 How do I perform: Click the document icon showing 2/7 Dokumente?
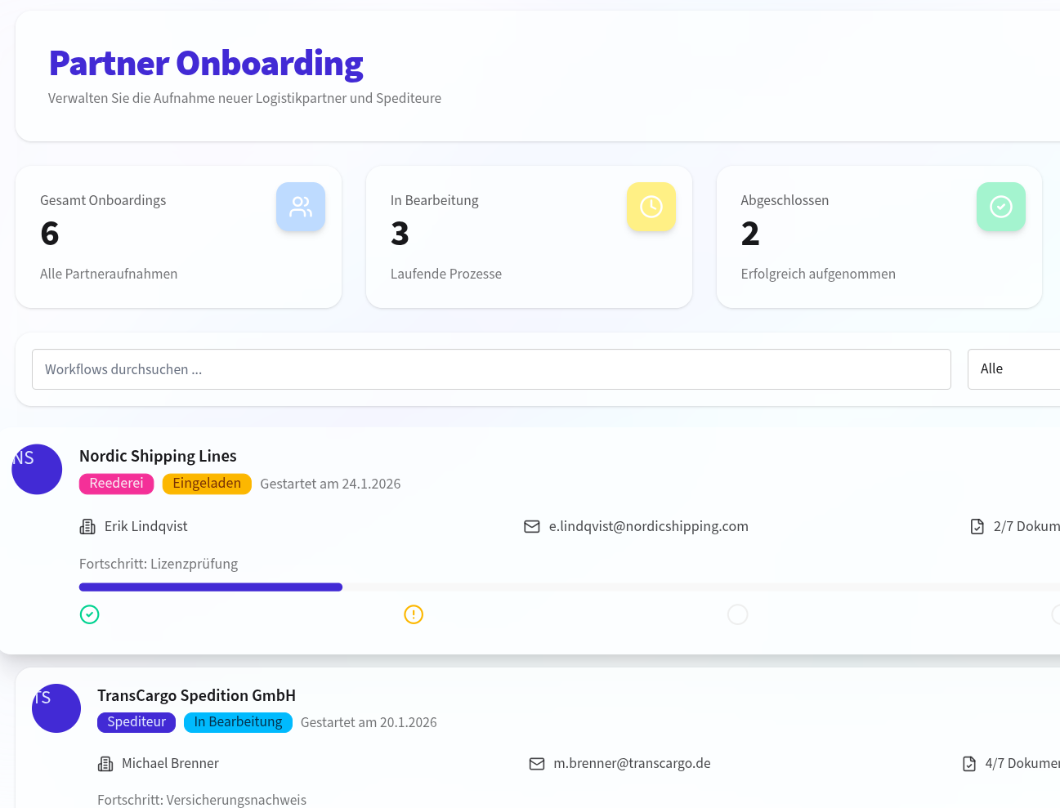pos(977,526)
